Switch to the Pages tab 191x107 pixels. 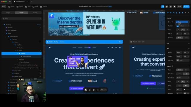8,12
